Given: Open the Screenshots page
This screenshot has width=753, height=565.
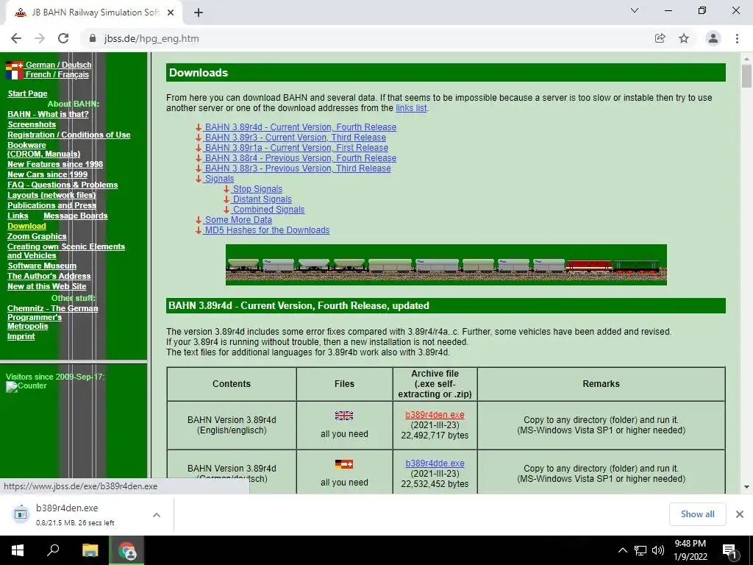Looking at the screenshot, I should pyautogui.click(x=32, y=124).
